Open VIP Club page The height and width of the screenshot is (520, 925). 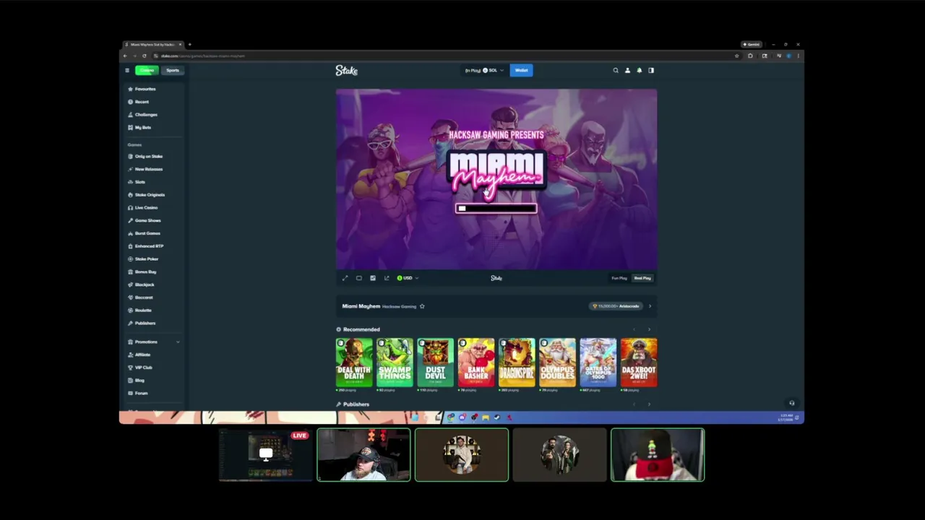tap(139, 368)
